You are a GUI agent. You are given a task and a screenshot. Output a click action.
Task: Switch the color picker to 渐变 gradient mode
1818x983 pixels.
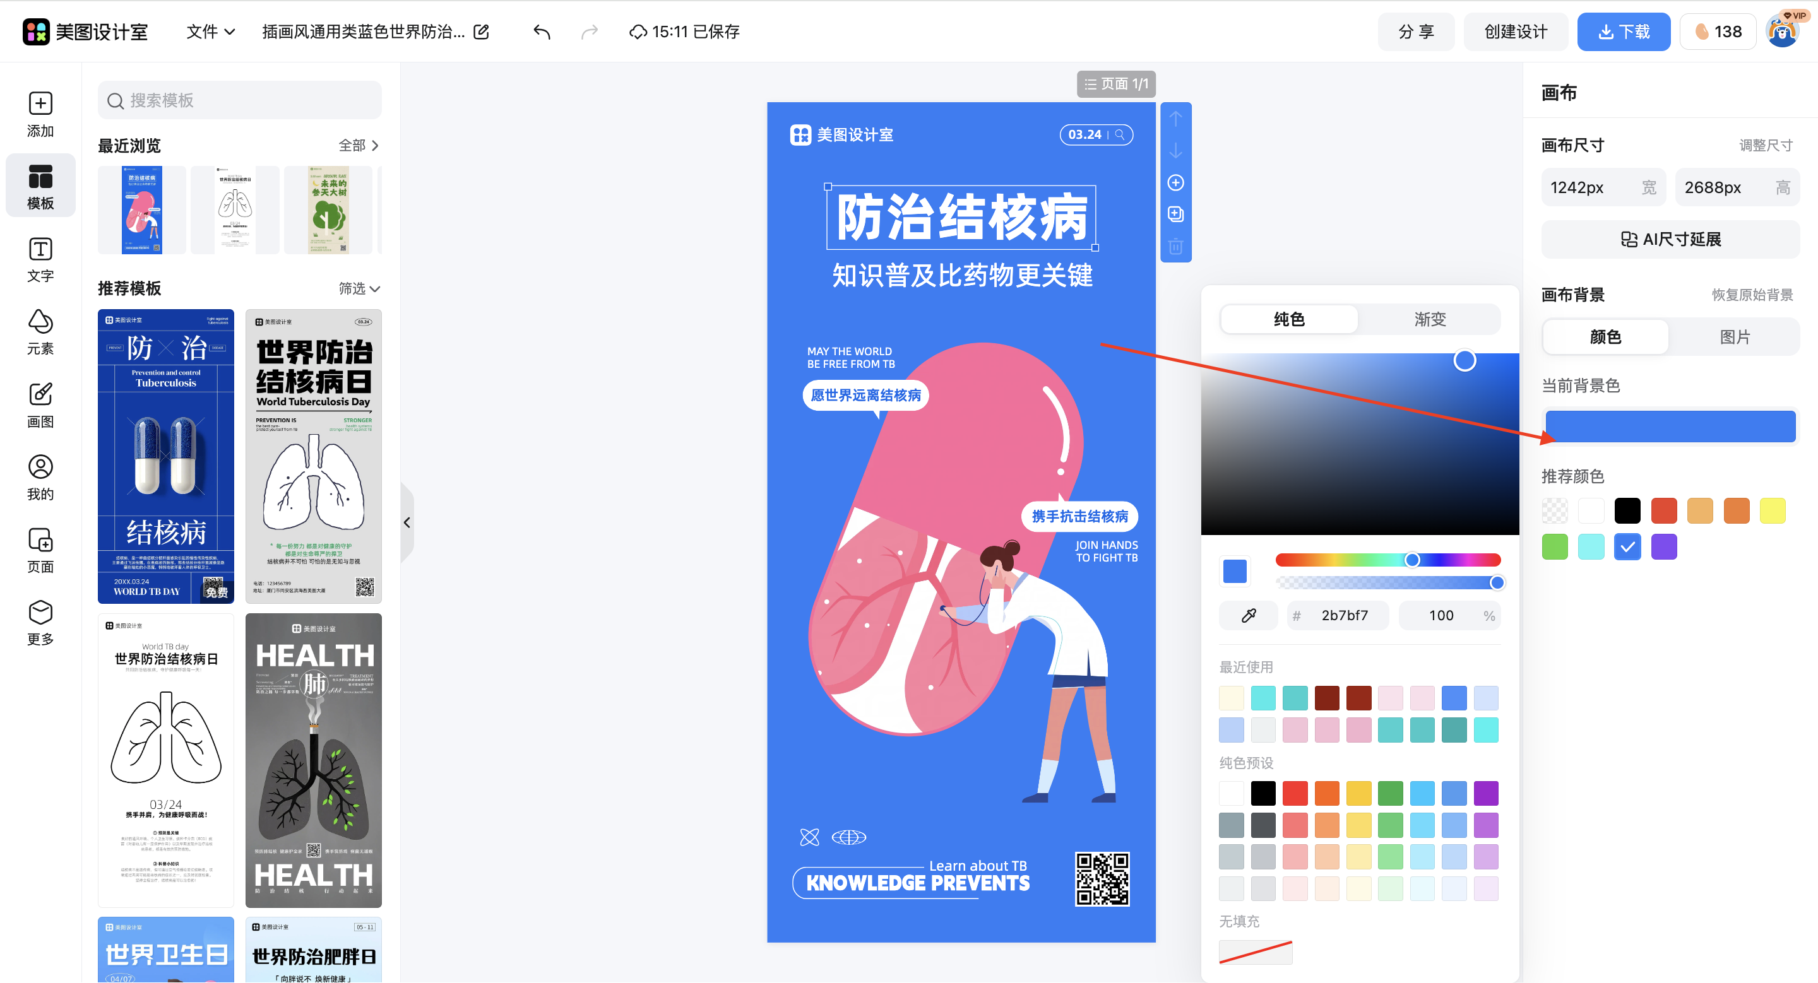click(1430, 319)
